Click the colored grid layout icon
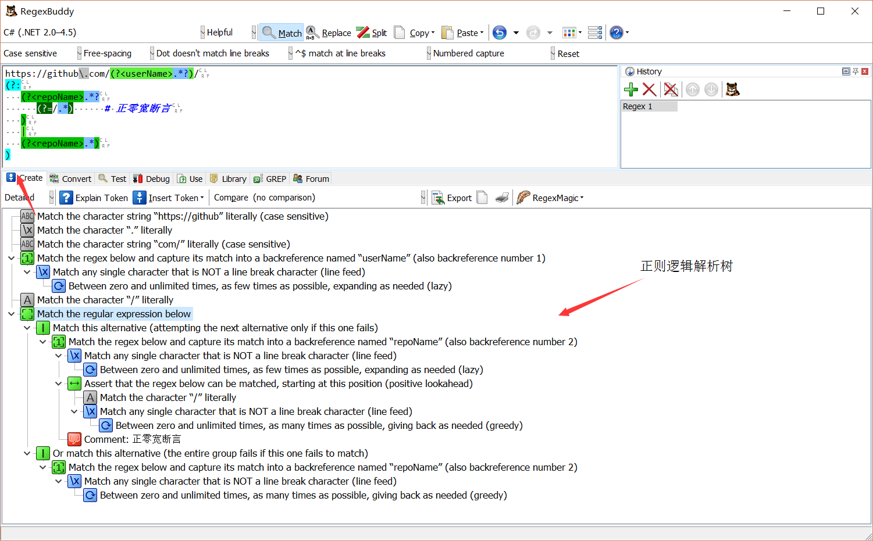 click(569, 33)
